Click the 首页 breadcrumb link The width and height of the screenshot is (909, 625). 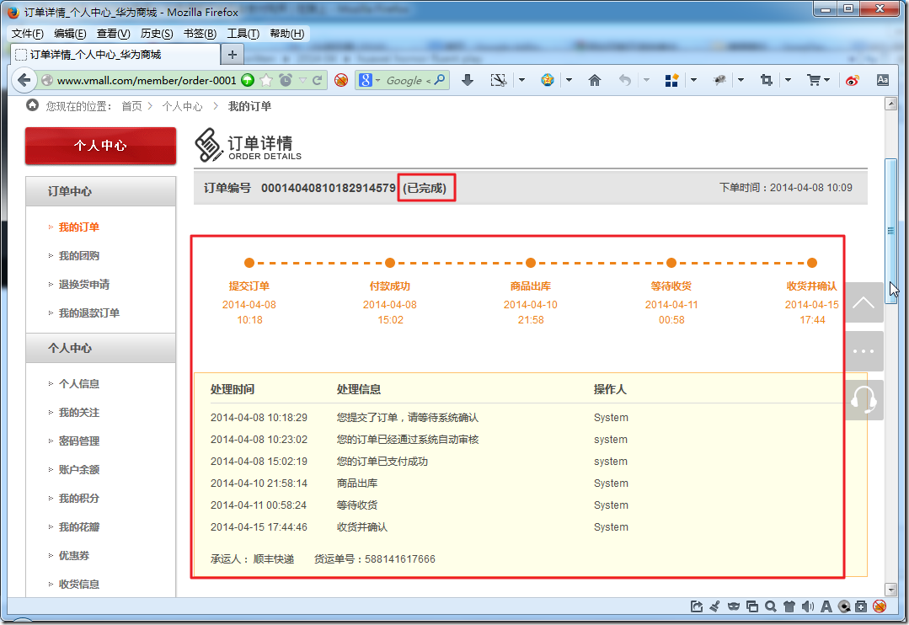pyautogui.click(x=131, y=106)
